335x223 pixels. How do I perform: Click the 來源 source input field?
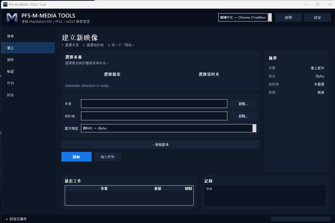(154, 104)
